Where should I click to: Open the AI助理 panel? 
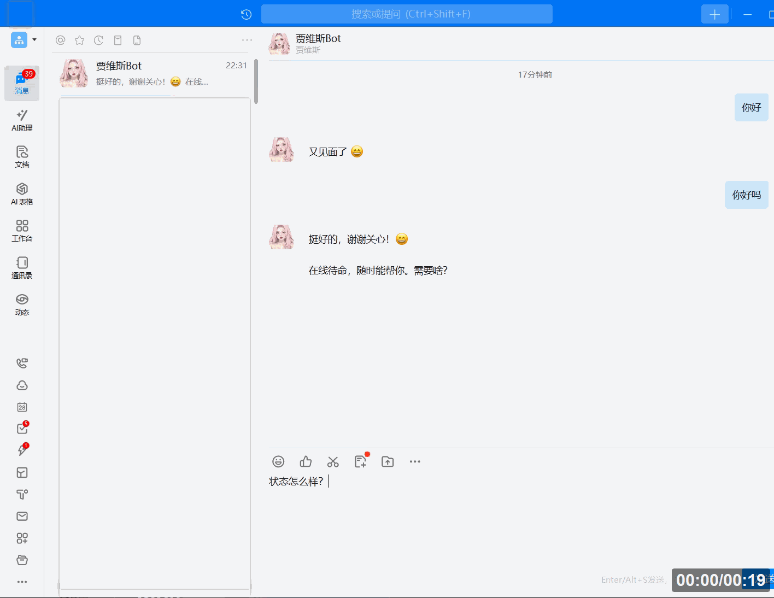pyautogui.click(x=22, y=119)
